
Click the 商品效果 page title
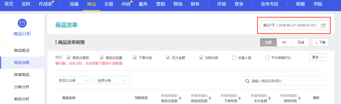67,25
